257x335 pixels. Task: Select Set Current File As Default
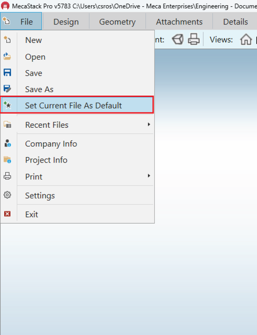pos(77,105)
